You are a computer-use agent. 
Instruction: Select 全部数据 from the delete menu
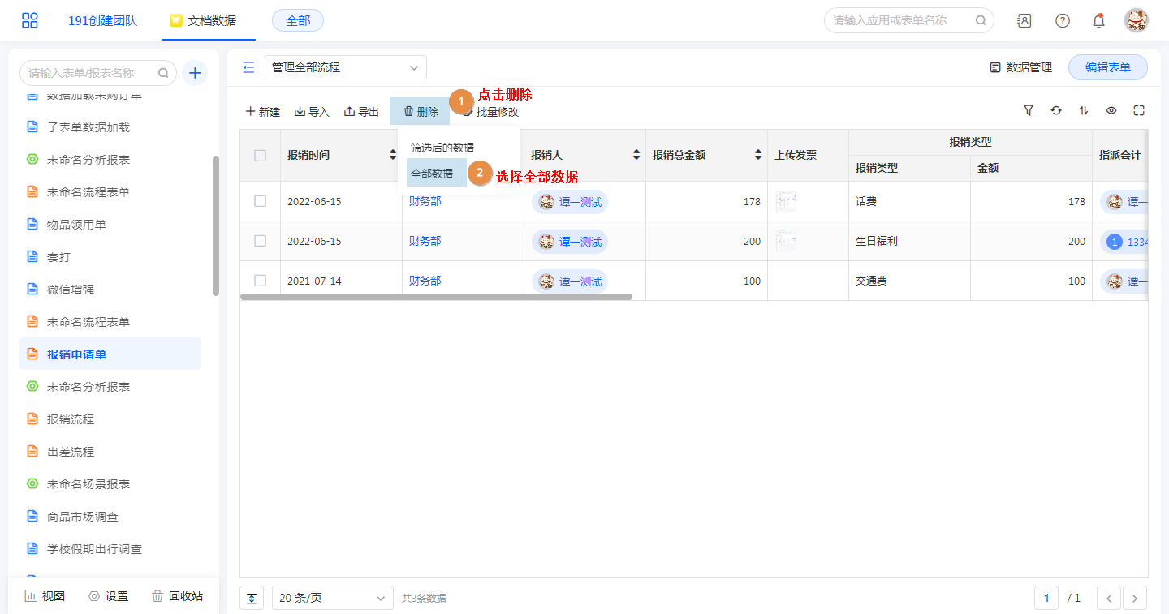tap(432, 174)
